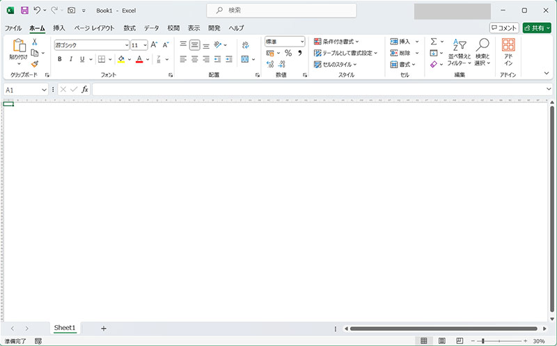The height and width of the screenshot is (346, 557).
Task: Decrease the font size
Action: click(x=166, y=45)
